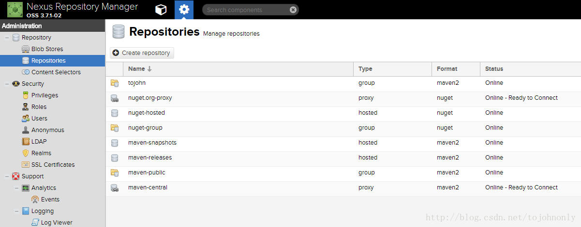Viewport: 581px width, 227px height.
Task: Click the Log Viewer icon
Action: click(35, 223)
